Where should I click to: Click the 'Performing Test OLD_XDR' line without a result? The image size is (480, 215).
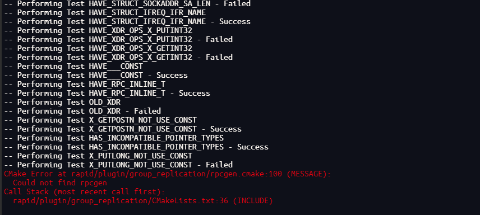coord(62,102)
